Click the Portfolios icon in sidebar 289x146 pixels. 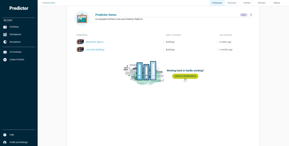(5, 27)
